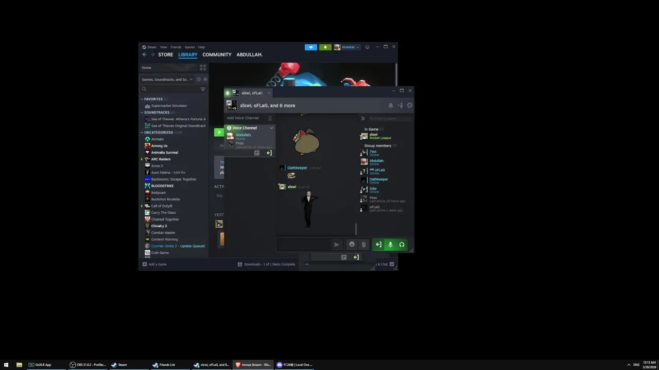The image size is (659, 370).
Task: Open the Help menu
Action: coord(201,47)
